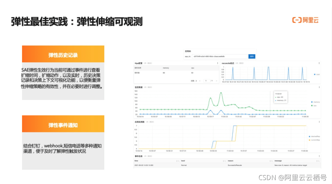Screen dimensions: 332x184
Task: Open the 事件信息 panel kebab menu
Action: tap(319, 156)
